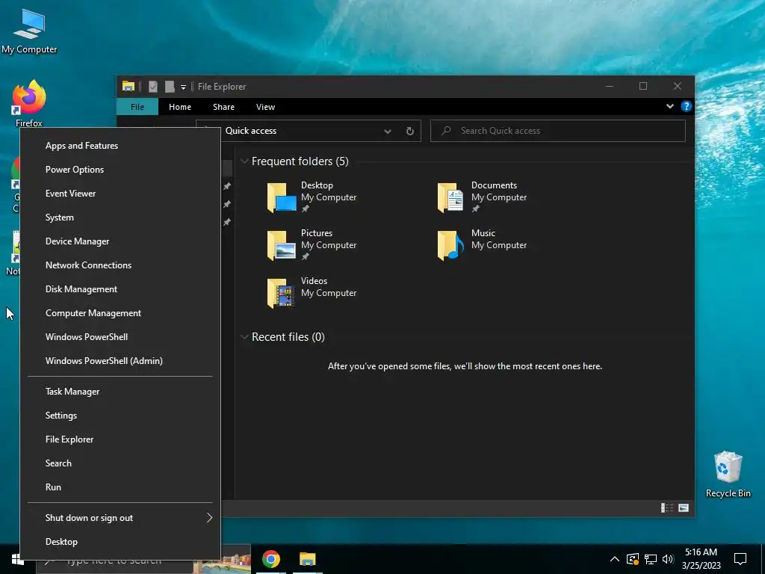Open the clock showing 5:16 AM
The image size is (765, 574).
tap(701, 559)
